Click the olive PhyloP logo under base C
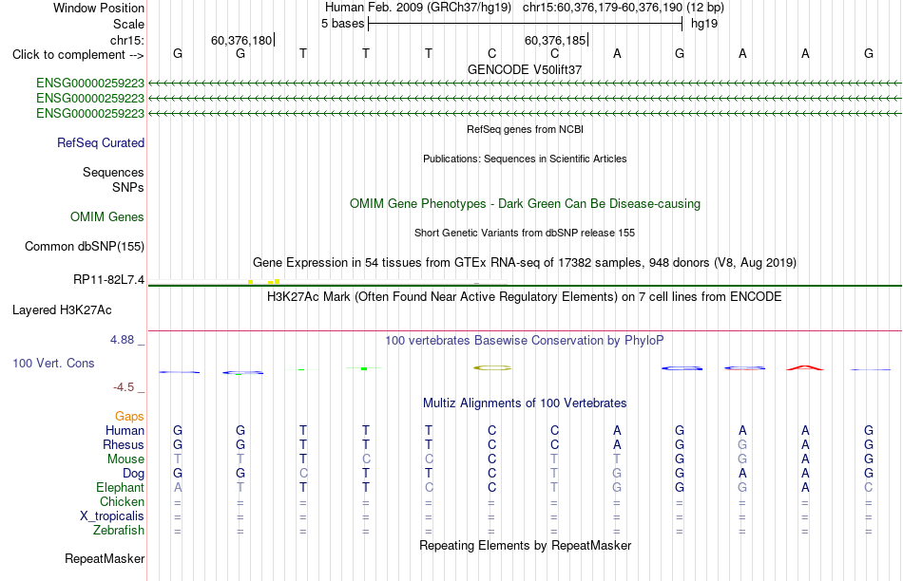Screen dimensions: 903x581 tap(492, 367)
